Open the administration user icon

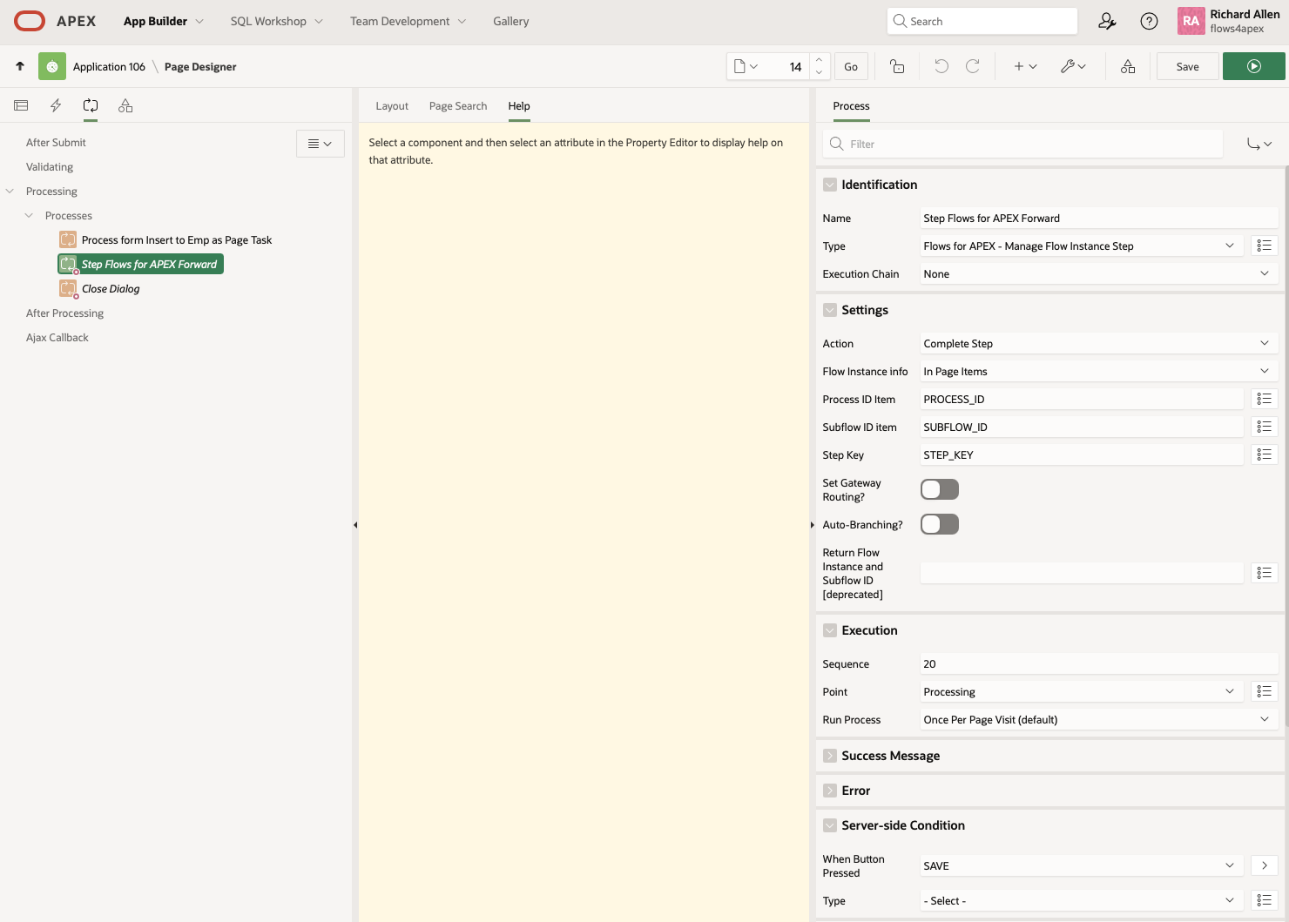point(1107,22)
